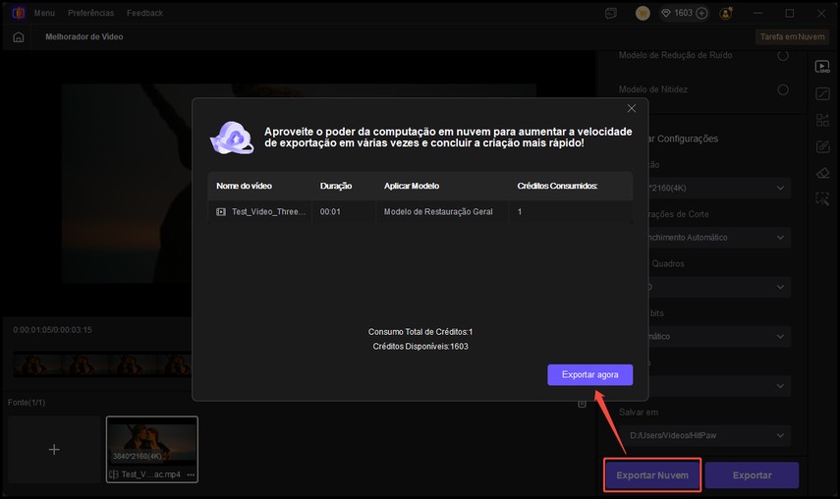Screen dimensions: 840x499
Task: Click Exportar Nuvem button
Action: 652,474
